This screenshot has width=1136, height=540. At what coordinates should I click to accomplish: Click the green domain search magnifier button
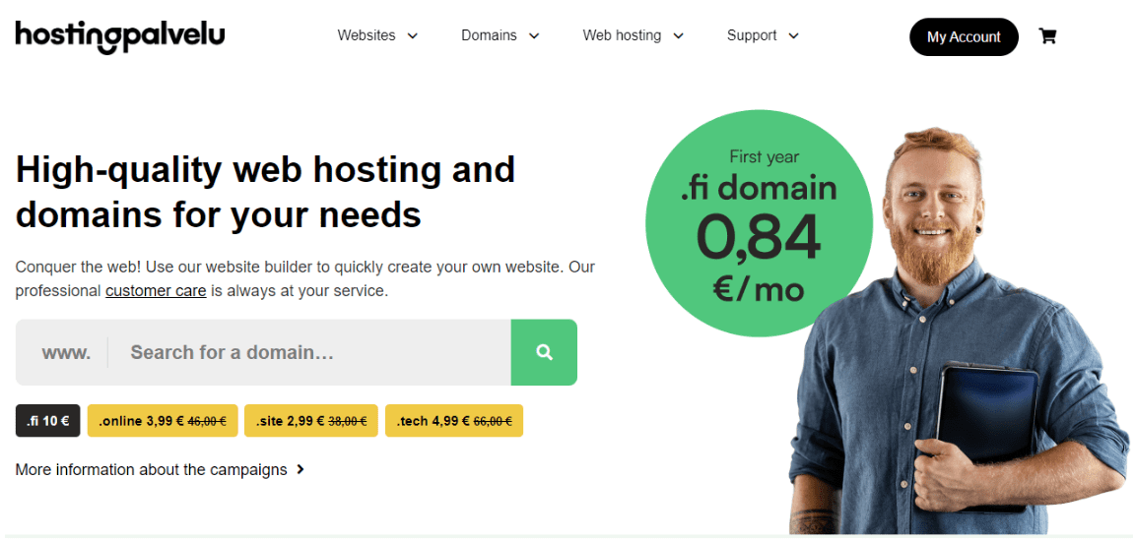click(x=544, y=352)
